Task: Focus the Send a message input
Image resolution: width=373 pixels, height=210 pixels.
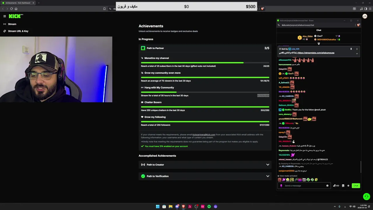Action: (304, 186)
